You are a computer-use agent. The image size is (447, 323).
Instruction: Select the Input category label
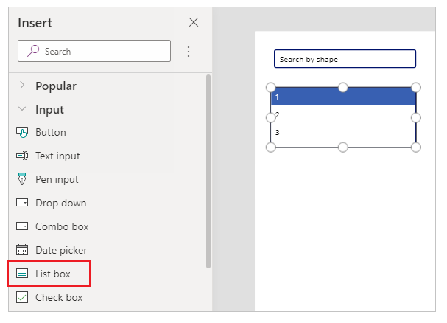click(x=49, y=110)
